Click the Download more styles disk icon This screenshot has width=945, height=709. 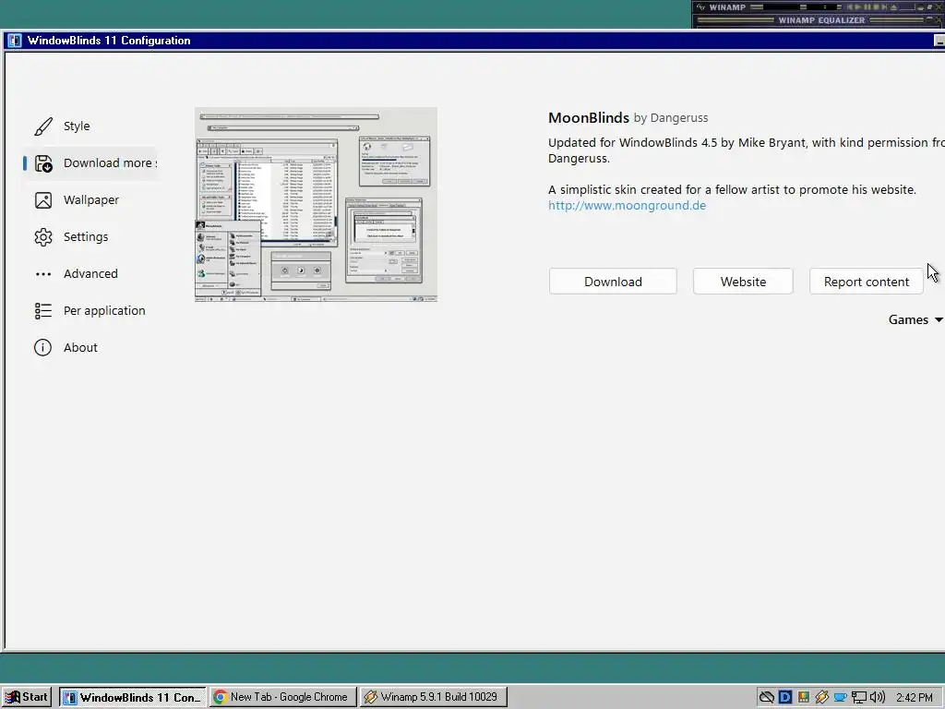point(43,163)
